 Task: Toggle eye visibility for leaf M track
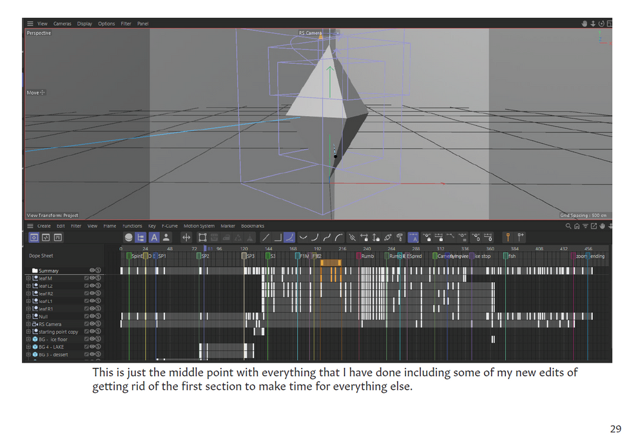[x=92, y=278]
